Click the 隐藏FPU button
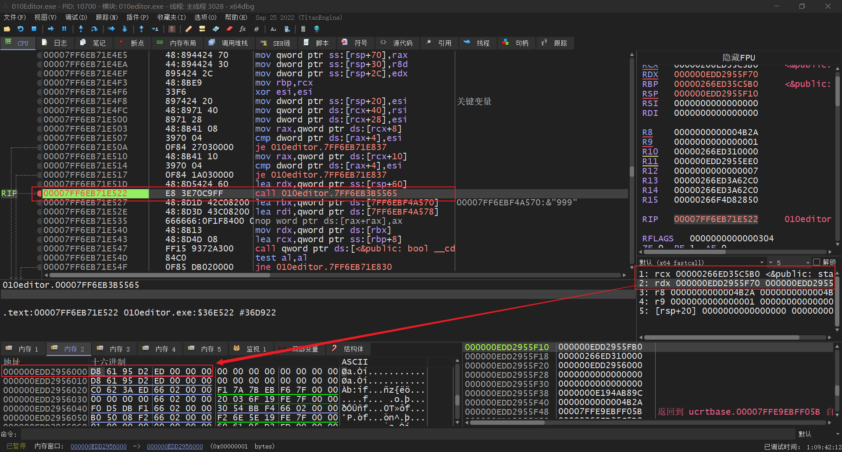The image size is (842, 452). point(739,57)
